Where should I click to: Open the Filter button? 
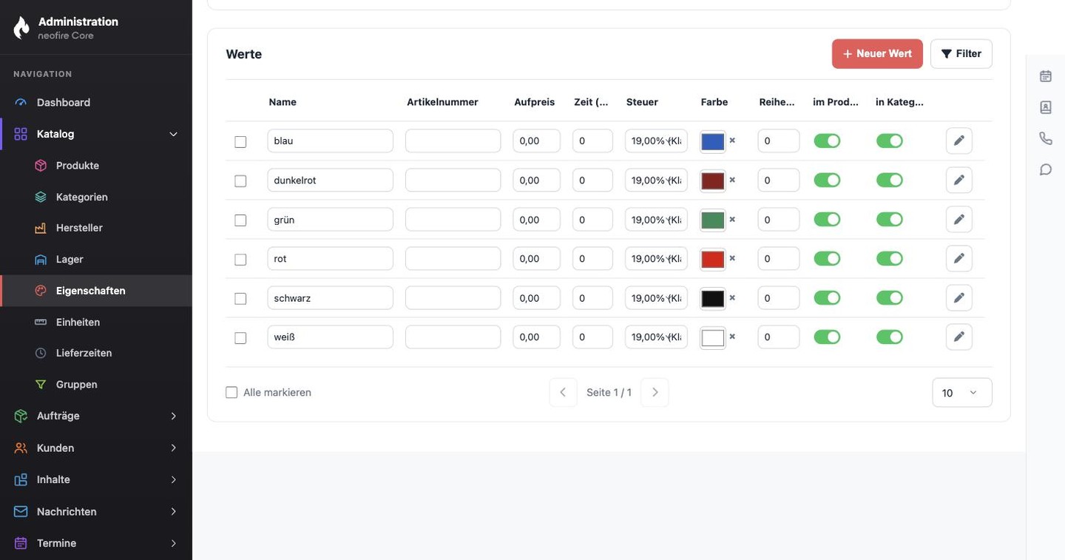pos(961,54)
